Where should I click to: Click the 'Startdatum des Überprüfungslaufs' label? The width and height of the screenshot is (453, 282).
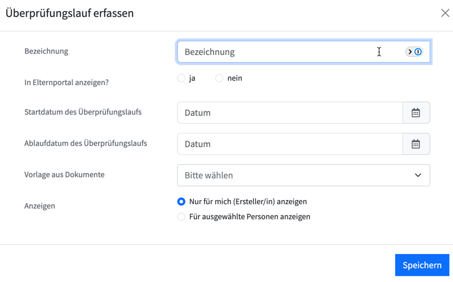tap(83, 112)
